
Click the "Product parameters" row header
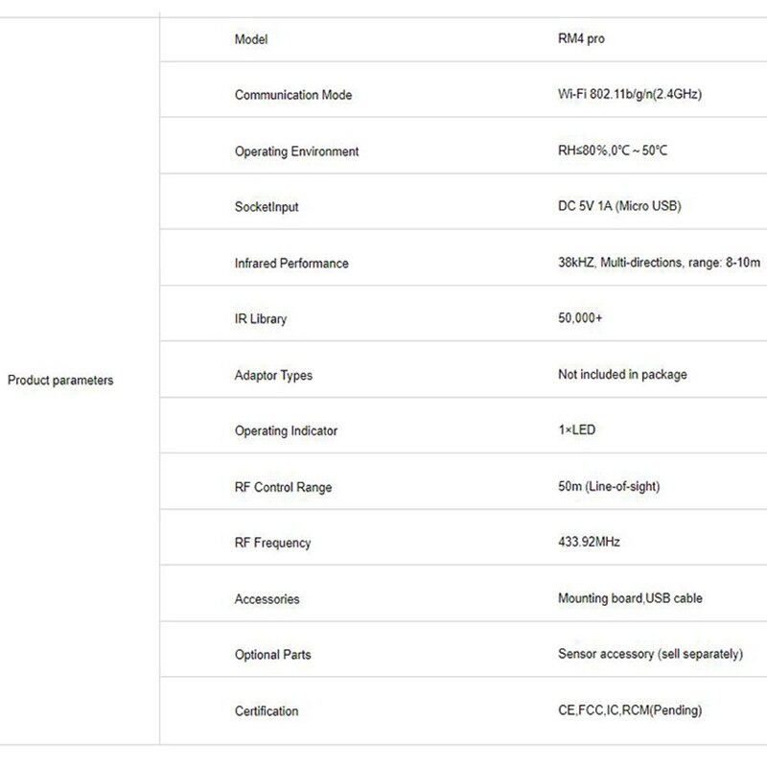60,381
